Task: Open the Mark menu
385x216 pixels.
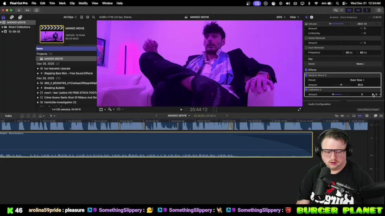Action: [62, 3]
